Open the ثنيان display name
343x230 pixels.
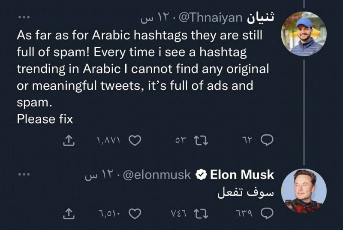click(x=261, y=18)
